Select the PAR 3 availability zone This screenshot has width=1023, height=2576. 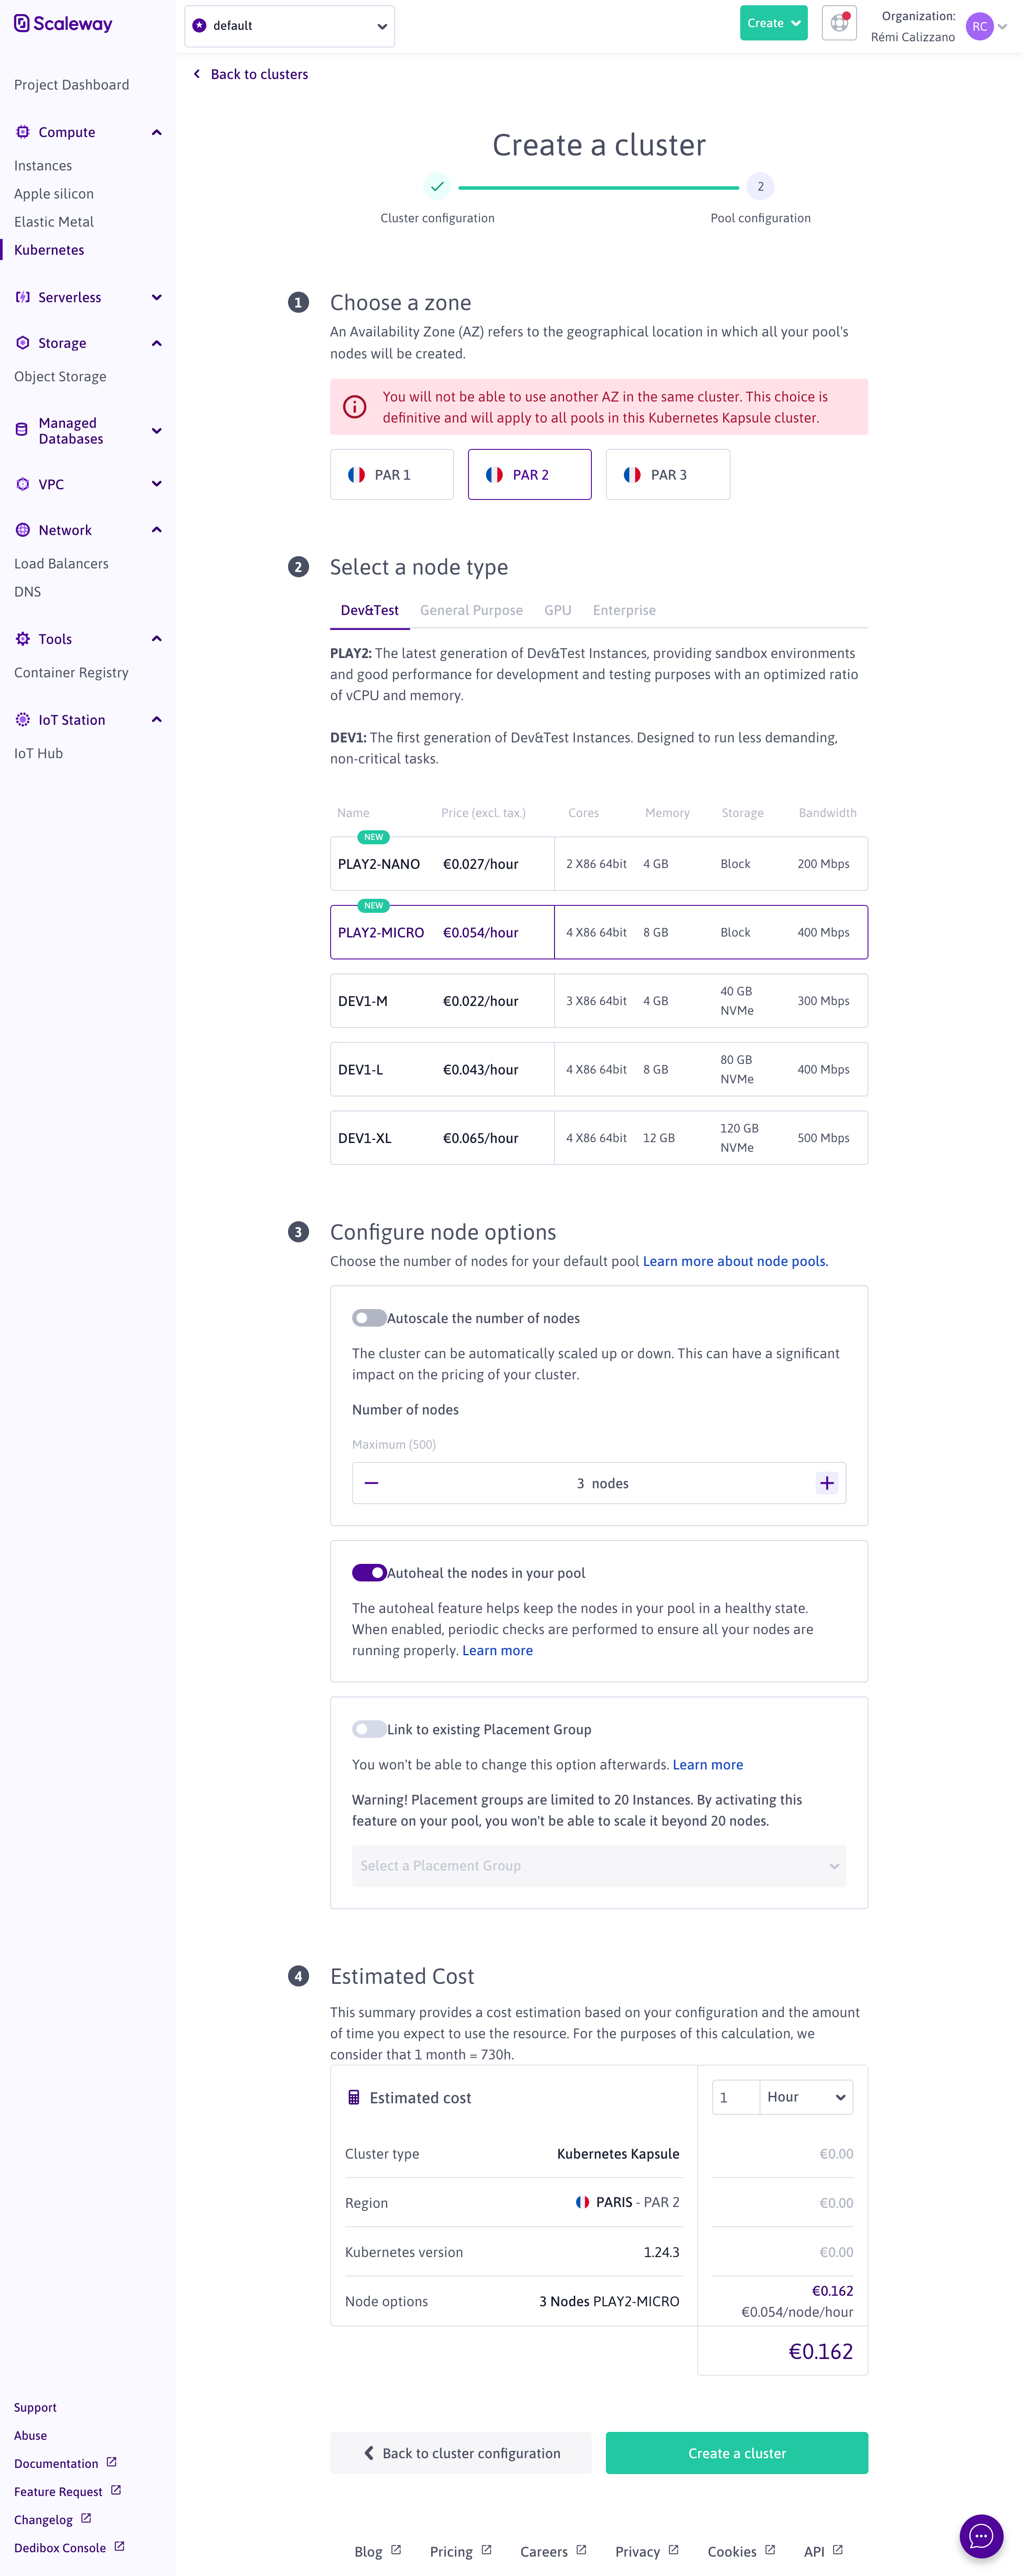coord(667,475)
